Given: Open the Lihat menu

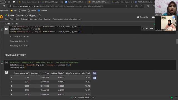Looking at the screenshot, I should pos(17,19).
